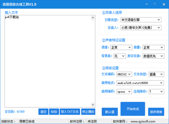The image size is (169, 124).
Task: Select the 数字发音 number pronunciation dropdown
Action: point(153,56)
